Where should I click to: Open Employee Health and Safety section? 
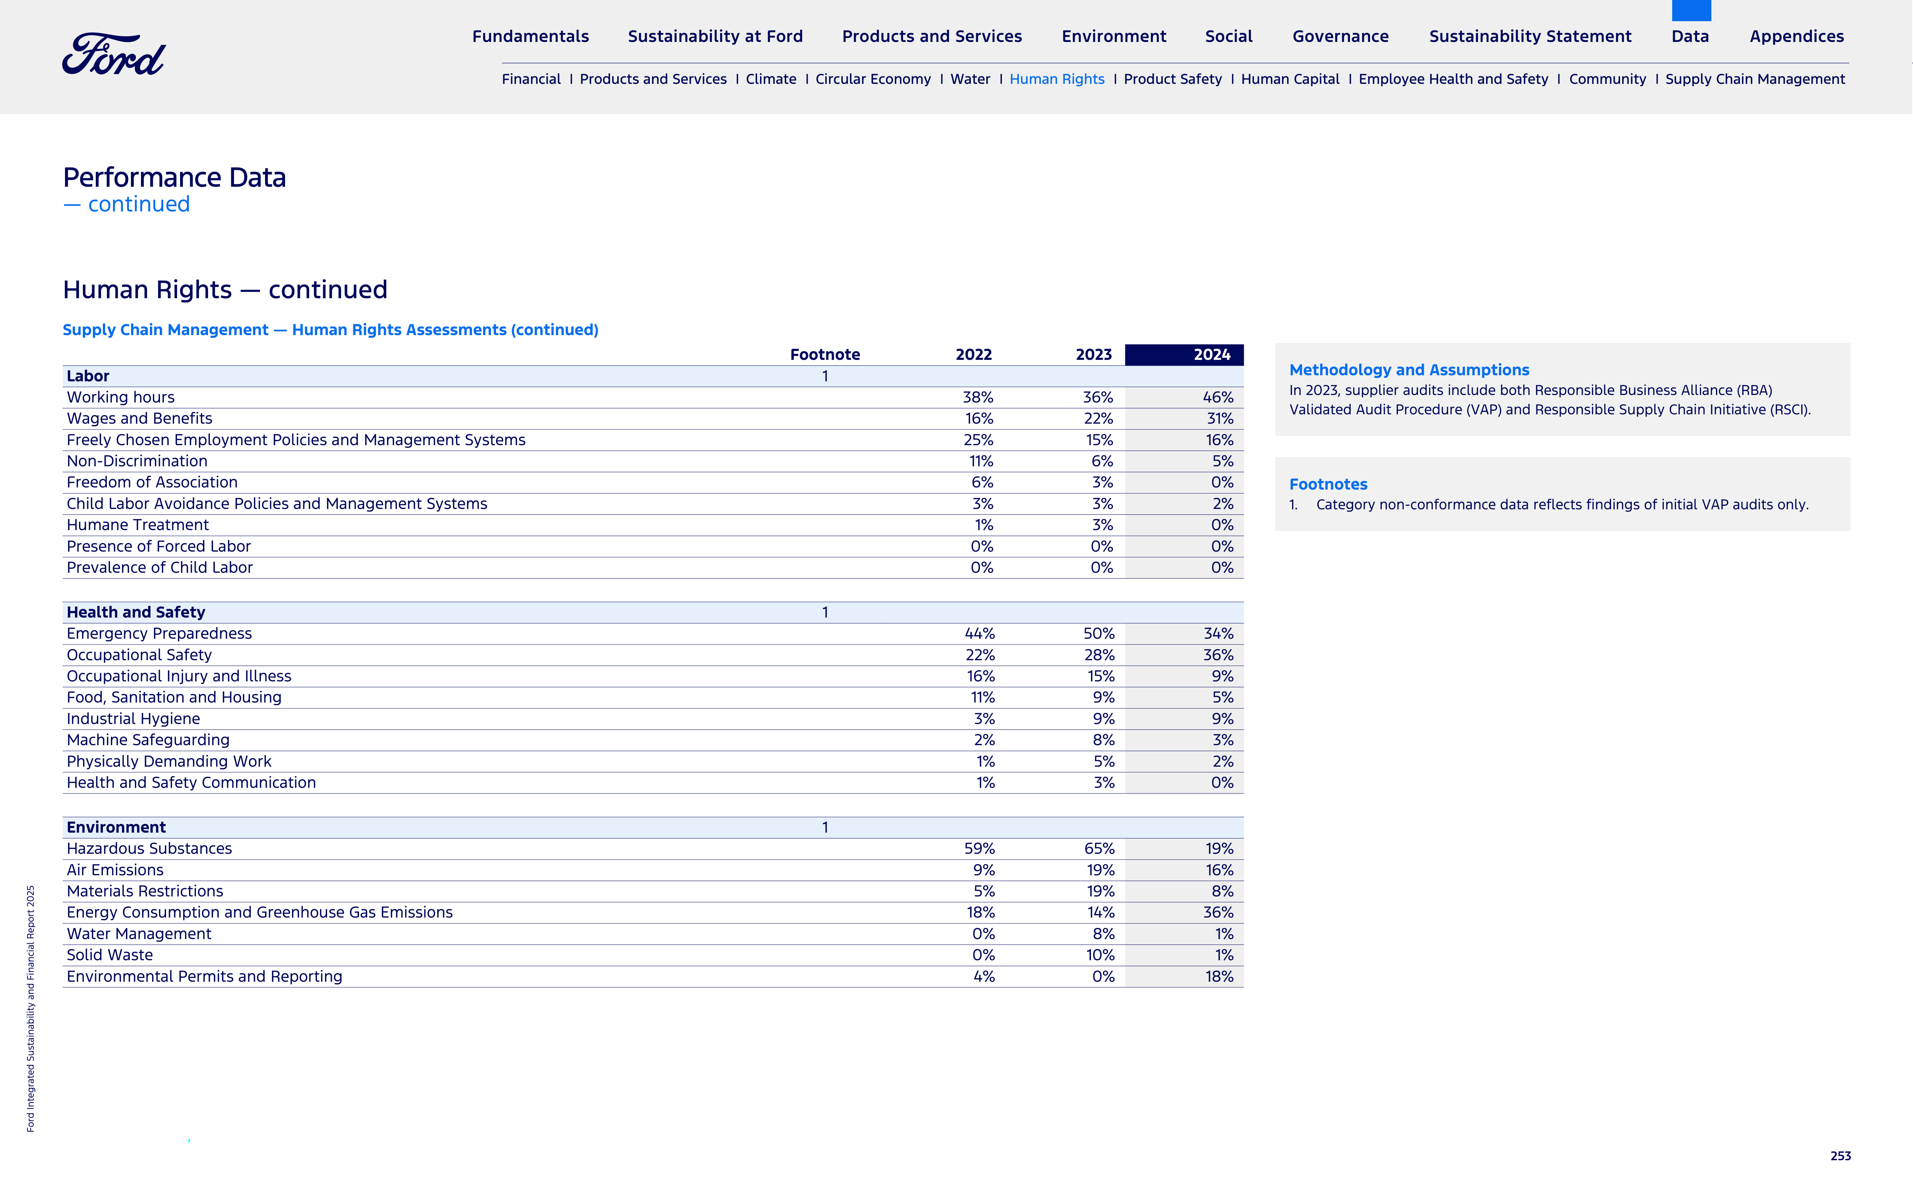(x=1454, y=79)
